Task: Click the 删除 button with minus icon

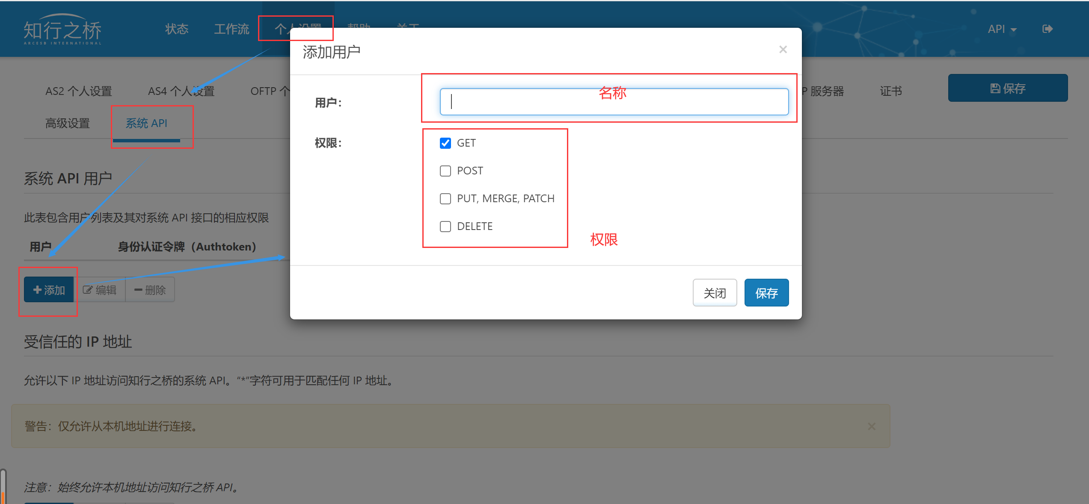Action: pyautogui.click(x=150, y=290)
